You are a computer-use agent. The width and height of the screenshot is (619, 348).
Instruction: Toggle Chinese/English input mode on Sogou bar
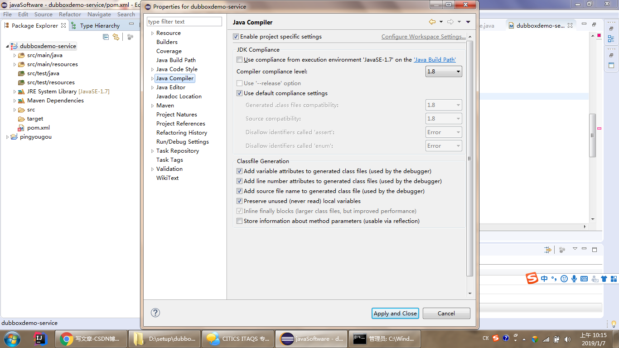(x=543, y=279)
